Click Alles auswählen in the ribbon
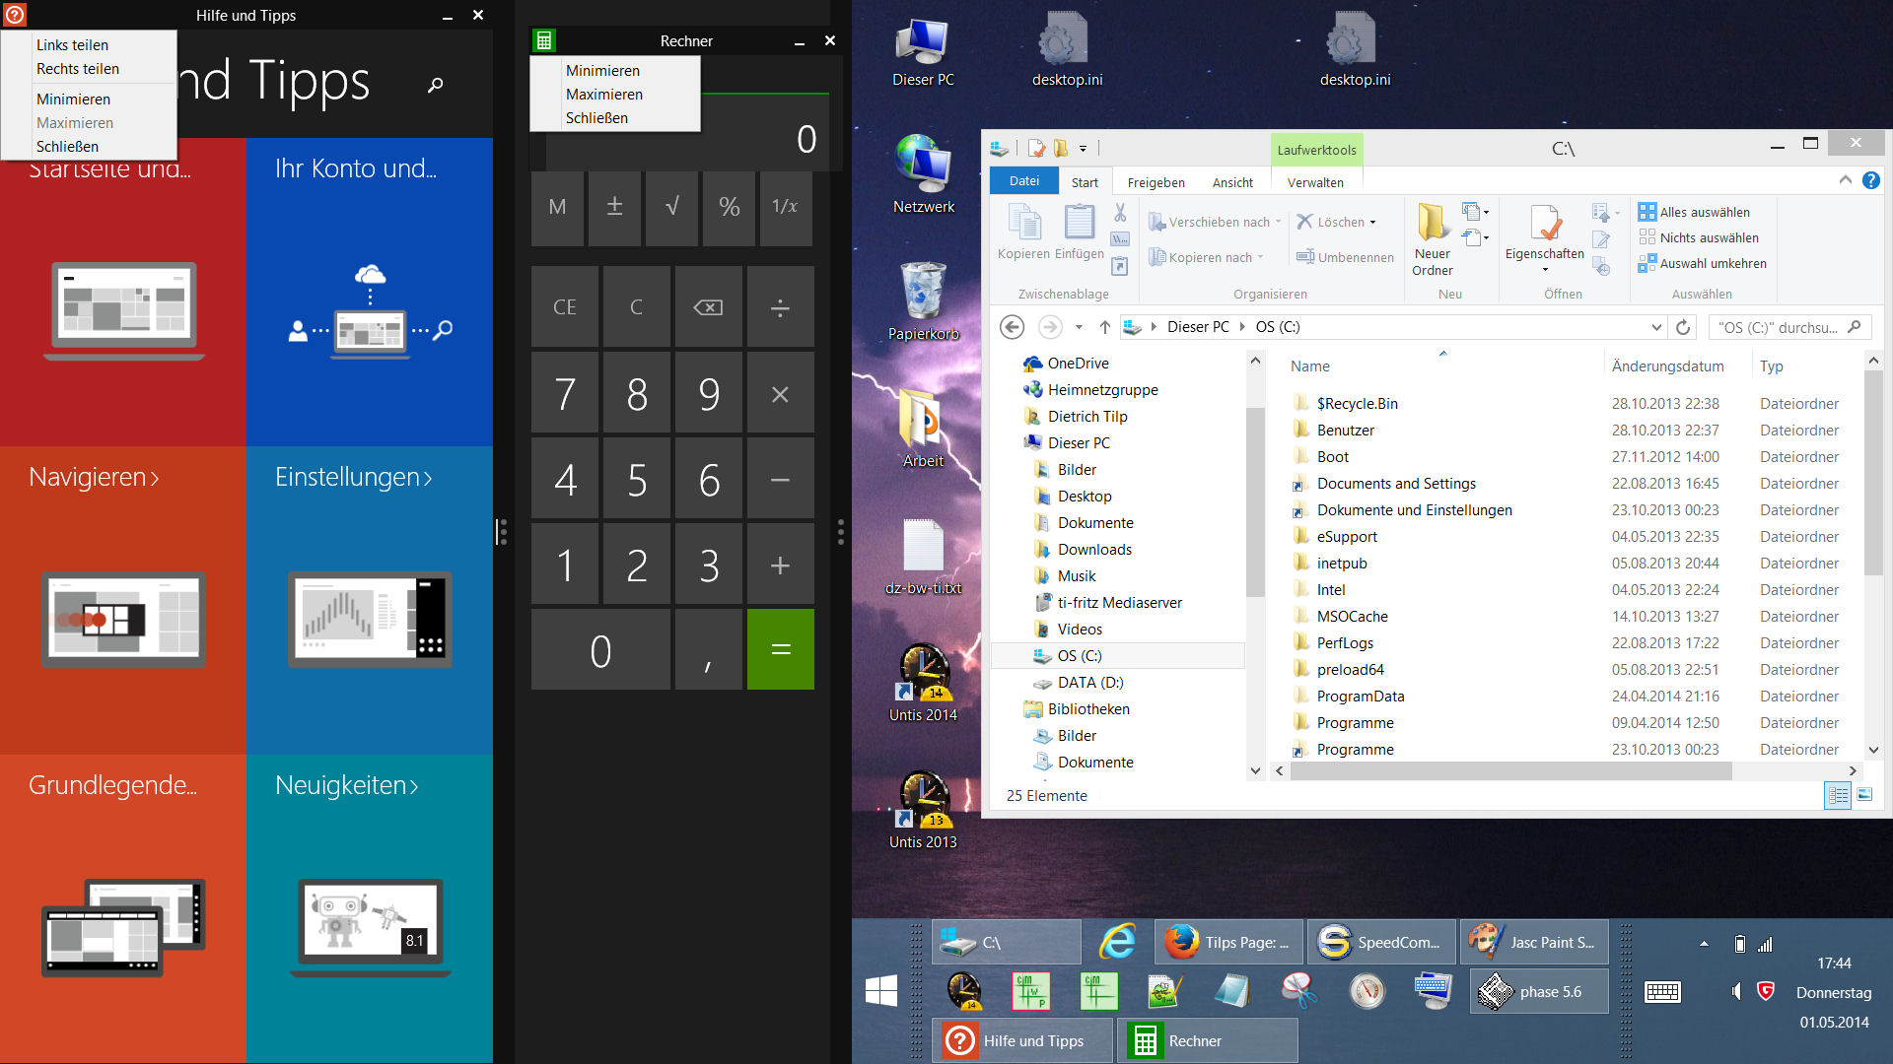 click(x=1704, y=212)
